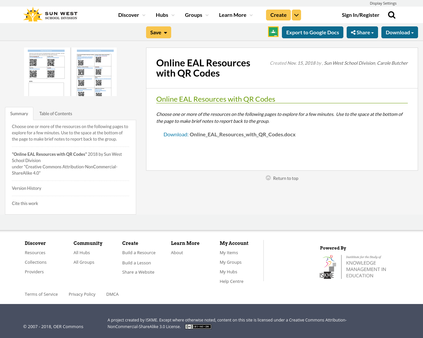This screenshot has height=338, width=423.
Task: Open Sign In/Register
Action: (x=361, y=15)
